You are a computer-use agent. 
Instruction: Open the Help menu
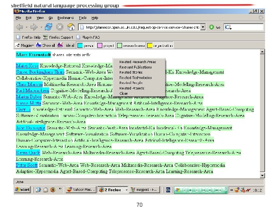(x=95, y=18)
